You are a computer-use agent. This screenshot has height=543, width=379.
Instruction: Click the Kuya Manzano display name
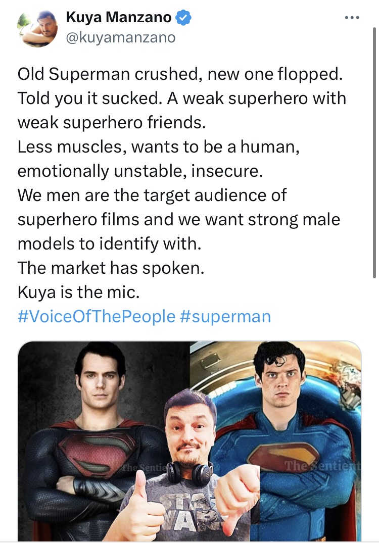pyautogui.click(x=118, y=17)
